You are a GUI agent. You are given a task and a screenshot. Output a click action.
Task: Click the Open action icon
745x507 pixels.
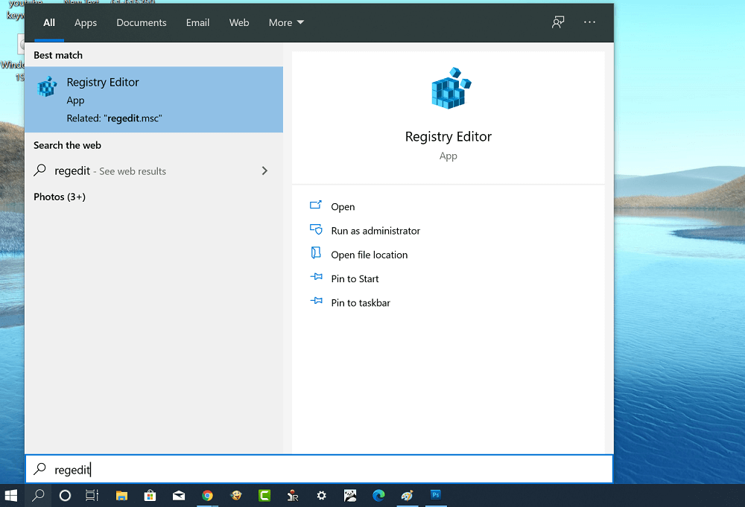tap(316, 205)
